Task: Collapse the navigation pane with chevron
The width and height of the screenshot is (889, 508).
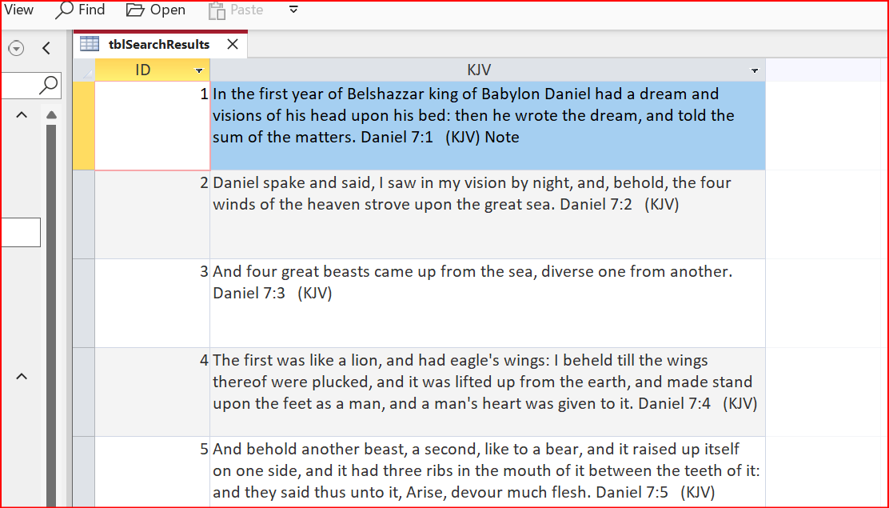Action: [x=46, y=48]
